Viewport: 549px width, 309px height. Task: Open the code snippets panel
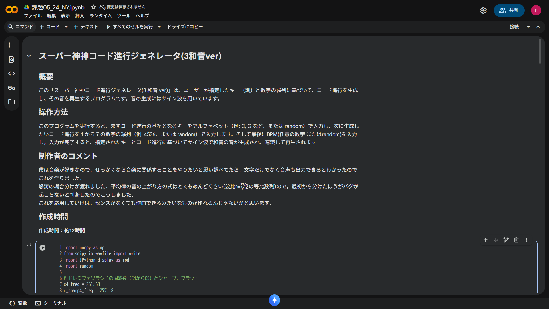tap(11, 73)
